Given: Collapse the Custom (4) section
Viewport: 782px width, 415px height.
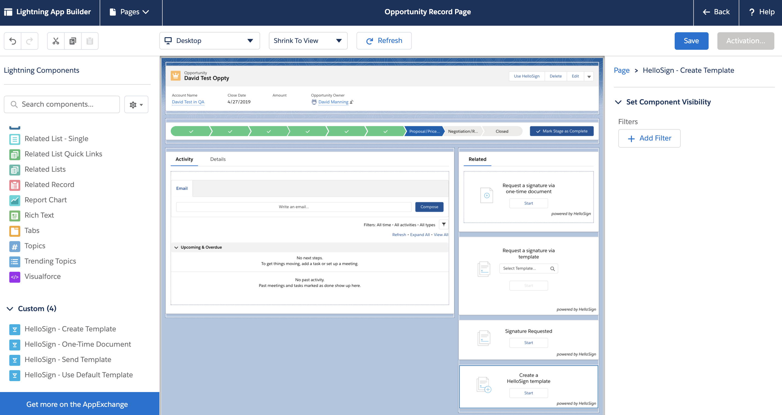Looking at the screenshot, I should [10, 309].
